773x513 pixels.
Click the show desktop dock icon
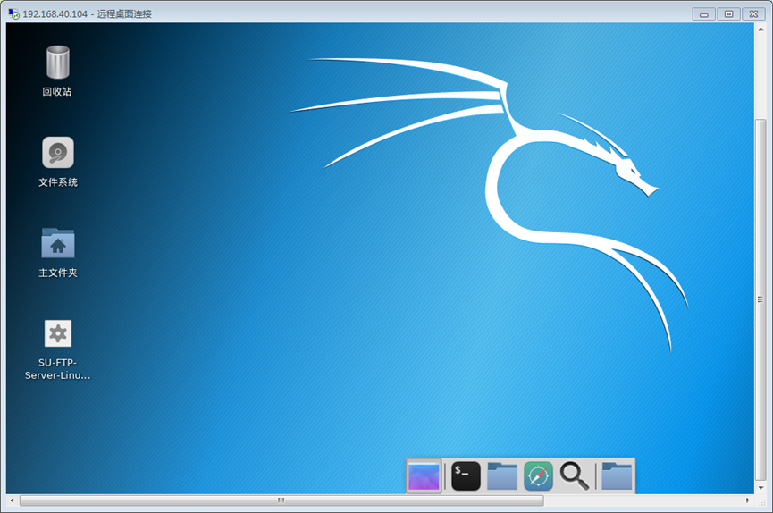(424, 476)
